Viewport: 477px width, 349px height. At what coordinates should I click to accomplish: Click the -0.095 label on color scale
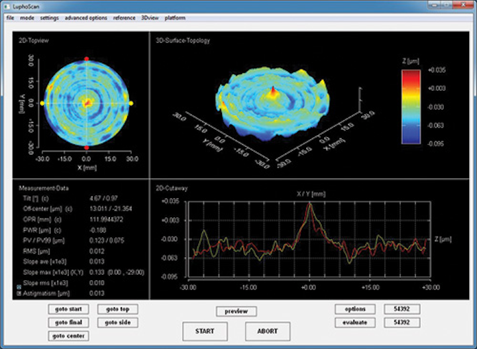(x=437, y=144)
